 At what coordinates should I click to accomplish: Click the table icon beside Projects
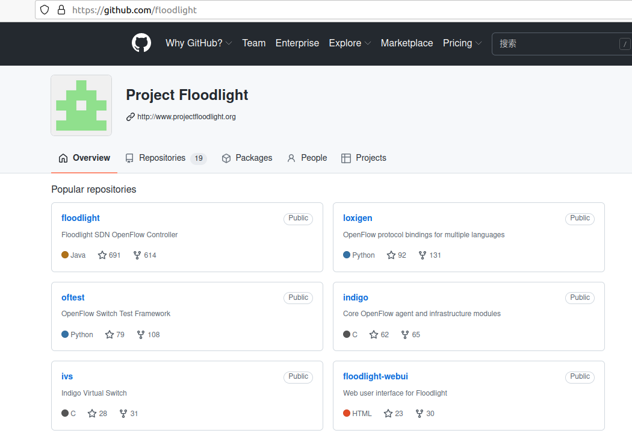tap(346, 158)
